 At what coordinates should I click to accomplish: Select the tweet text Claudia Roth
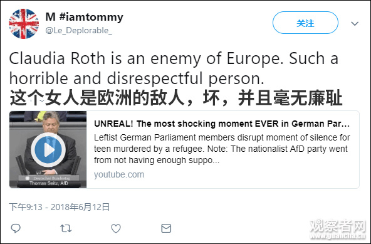pyautogui.click(x=57, y=58)
